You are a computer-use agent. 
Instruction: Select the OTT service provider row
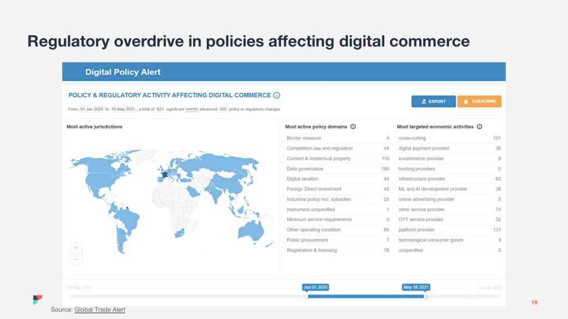pyautogui.click(x=449, y=219)
